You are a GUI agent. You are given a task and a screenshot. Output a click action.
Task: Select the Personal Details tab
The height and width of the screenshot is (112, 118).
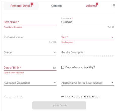[21, 6]
